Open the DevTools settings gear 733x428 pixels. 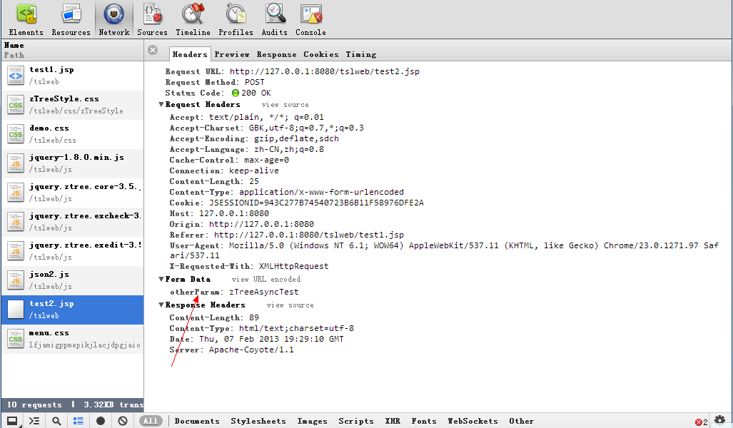tap(720, 420)
